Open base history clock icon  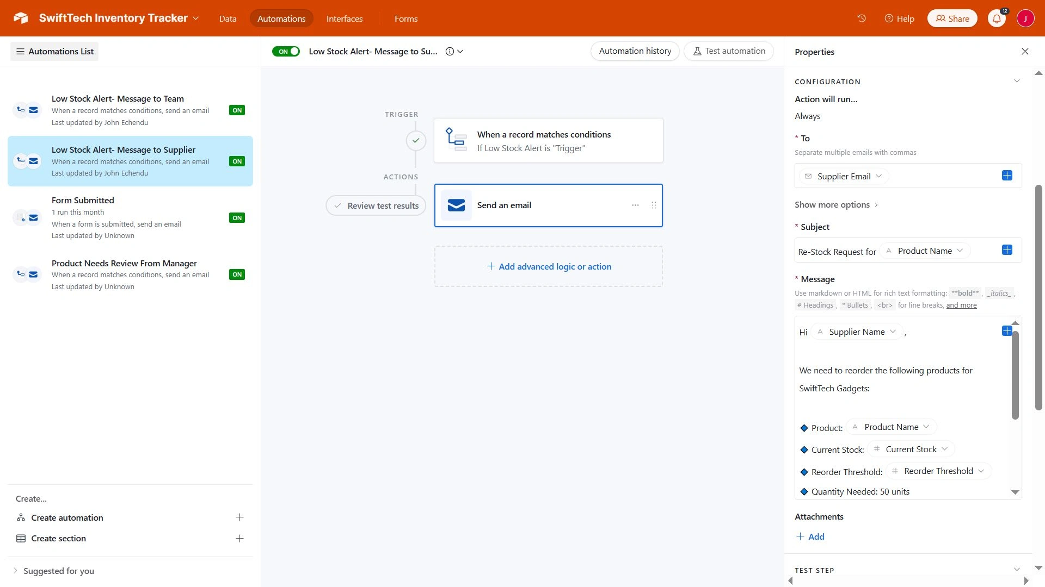click(x=861, y=18)
